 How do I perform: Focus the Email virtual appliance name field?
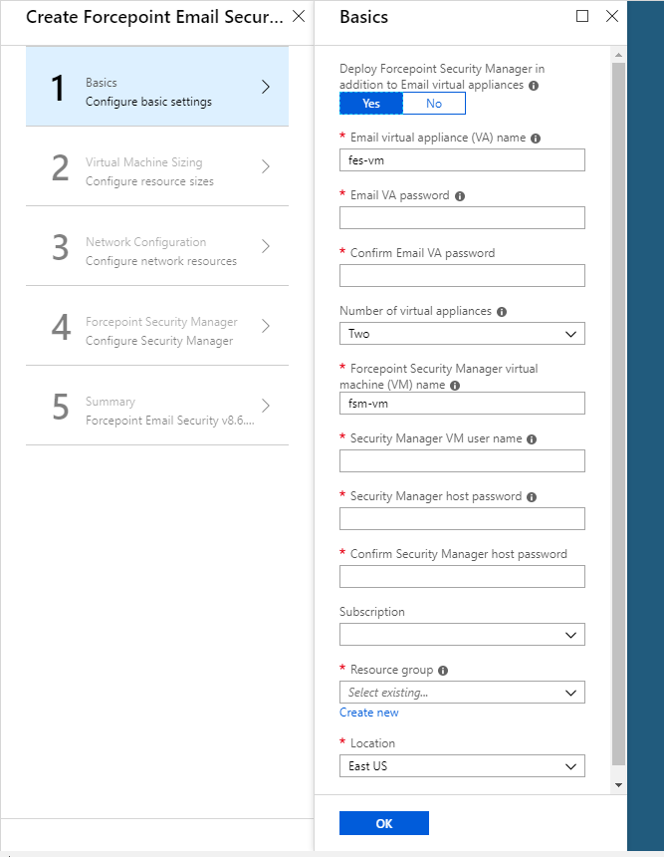462,160
